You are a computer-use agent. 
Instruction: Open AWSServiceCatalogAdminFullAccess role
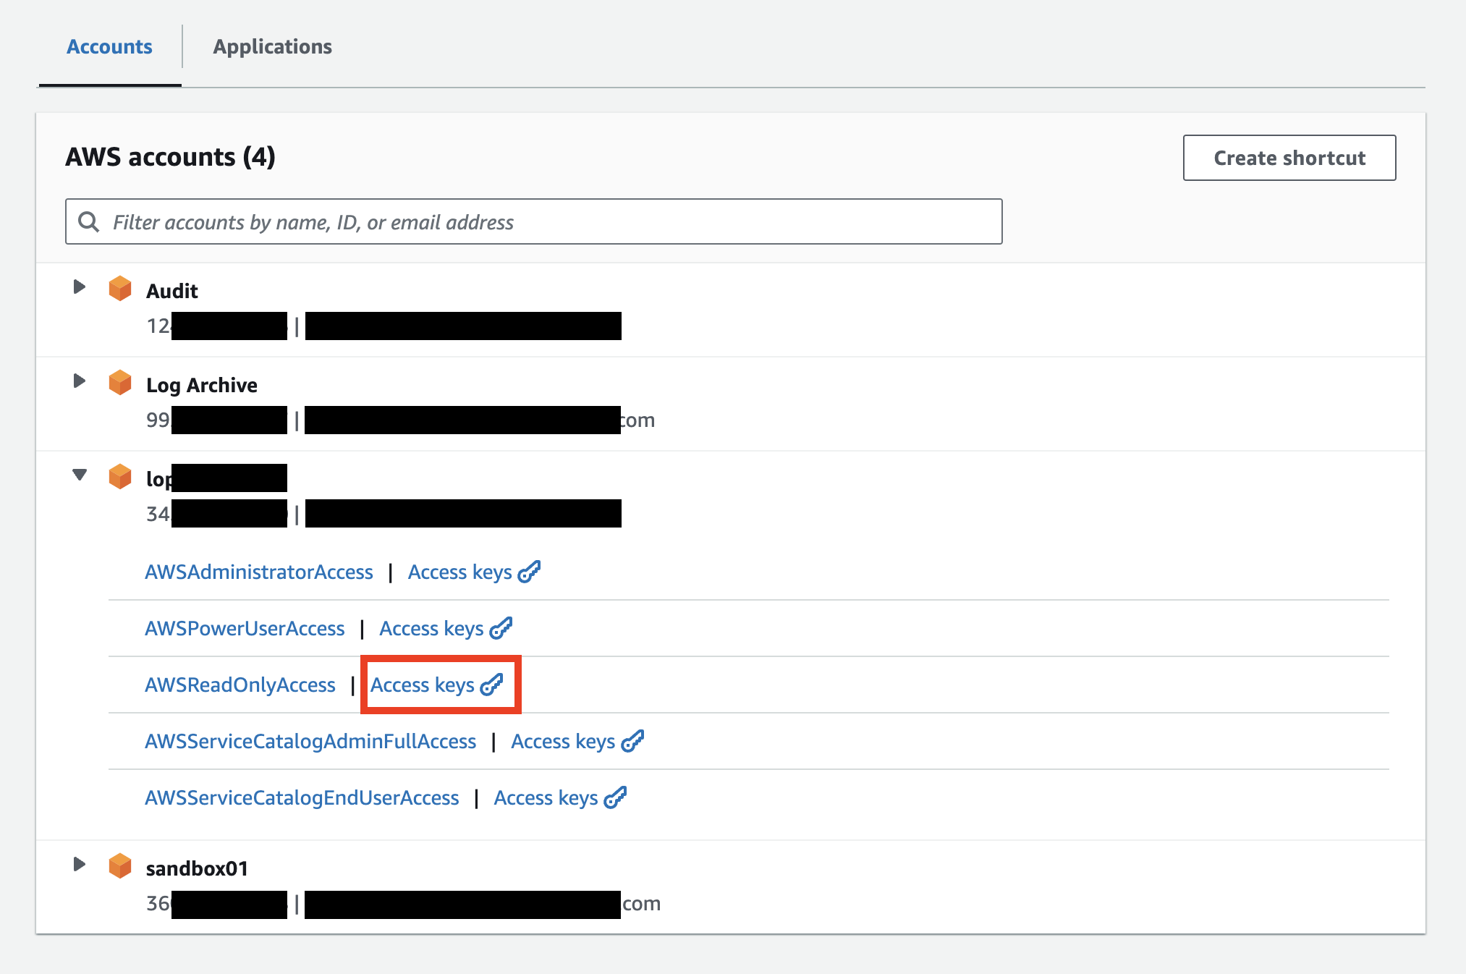310,740
